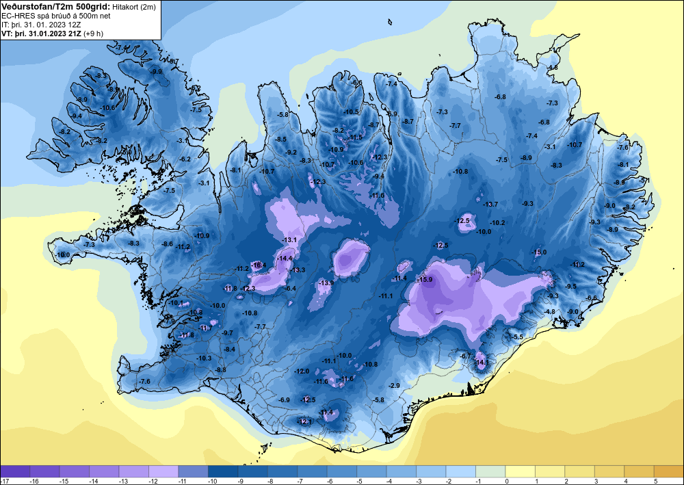This screenshot has height=485, width=684.
Task: Click the -9.4 temperature value in Westfjords
Action: coord(77,116)
